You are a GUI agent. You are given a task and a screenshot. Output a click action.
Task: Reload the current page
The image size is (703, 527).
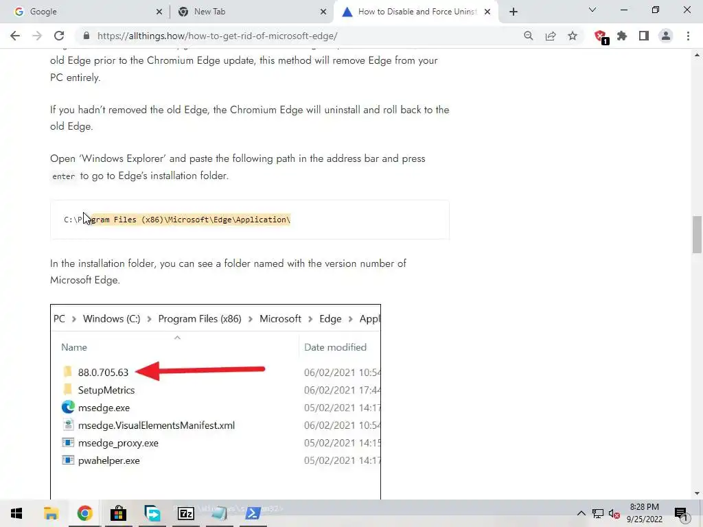click(x=59, y=36)
